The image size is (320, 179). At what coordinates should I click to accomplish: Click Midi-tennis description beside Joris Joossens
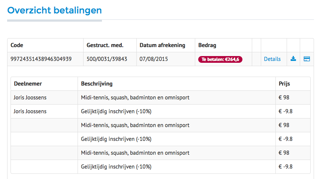pyautogui.click(x=135, y=98)
